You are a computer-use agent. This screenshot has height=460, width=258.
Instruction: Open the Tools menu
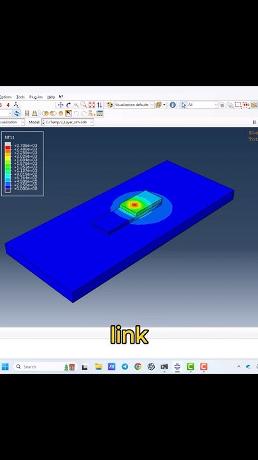pos(20,97)
